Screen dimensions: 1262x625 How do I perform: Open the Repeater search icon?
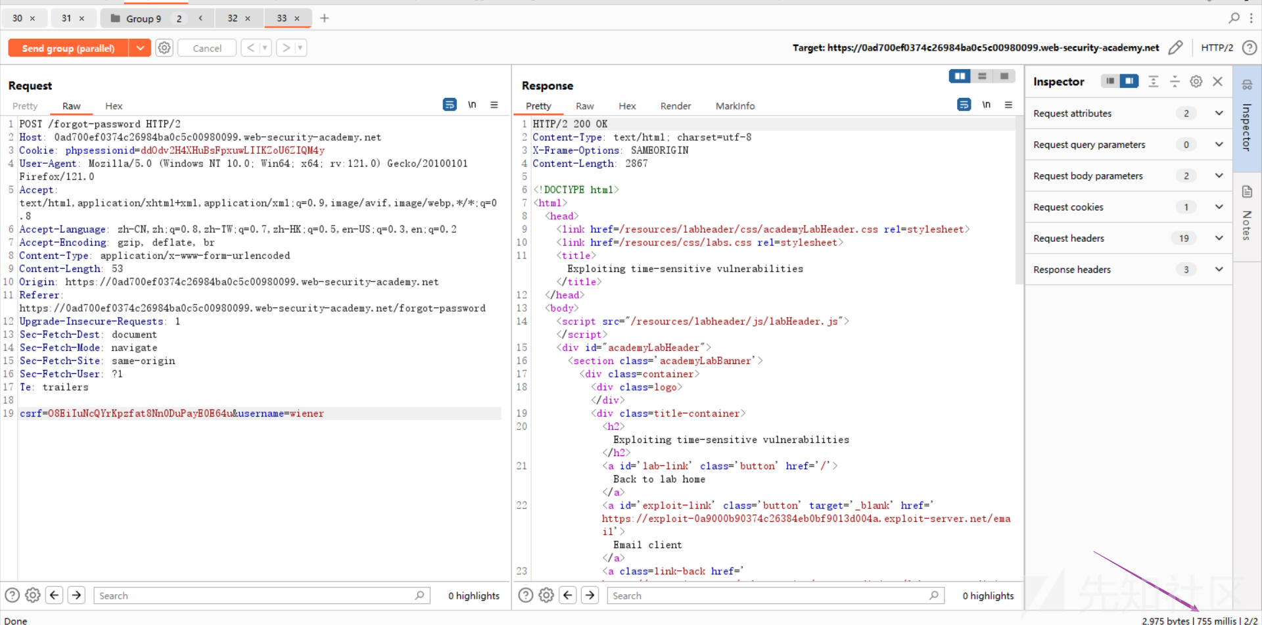pos(1234,18)
